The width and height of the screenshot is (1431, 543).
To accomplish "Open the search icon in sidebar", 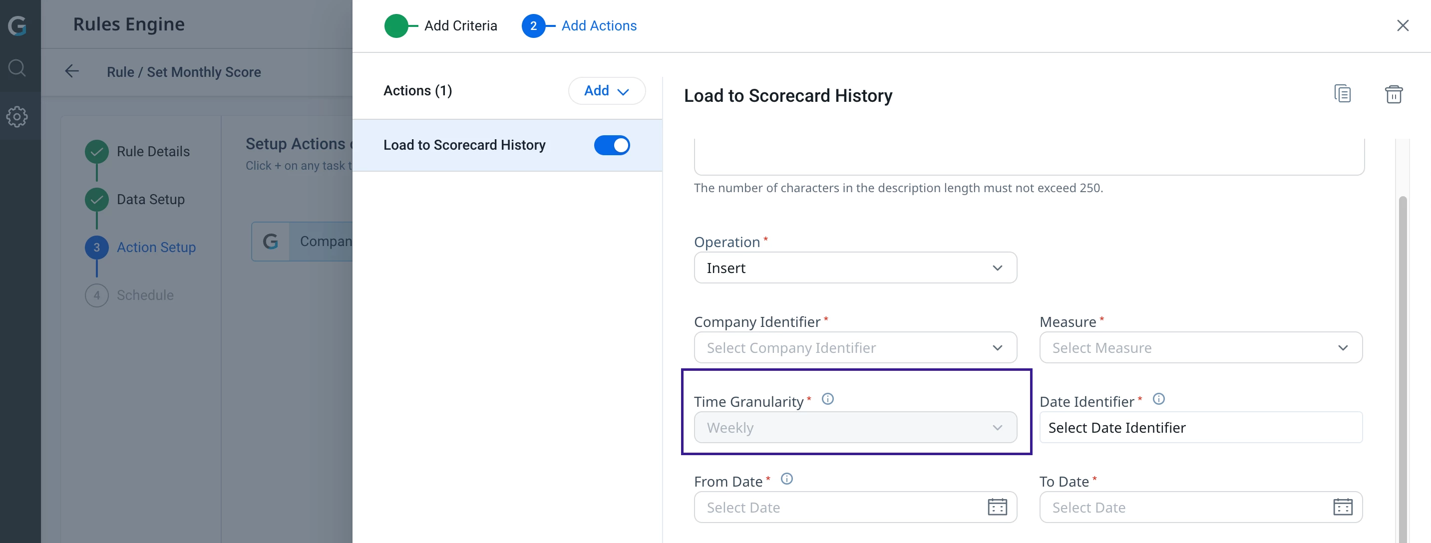I will coord(17,68).
